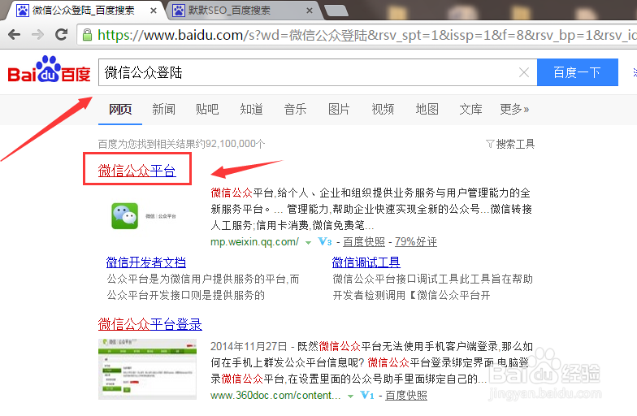
Task: Open the funnel filter icon beside 搜索工具
Action: [490, 144]
